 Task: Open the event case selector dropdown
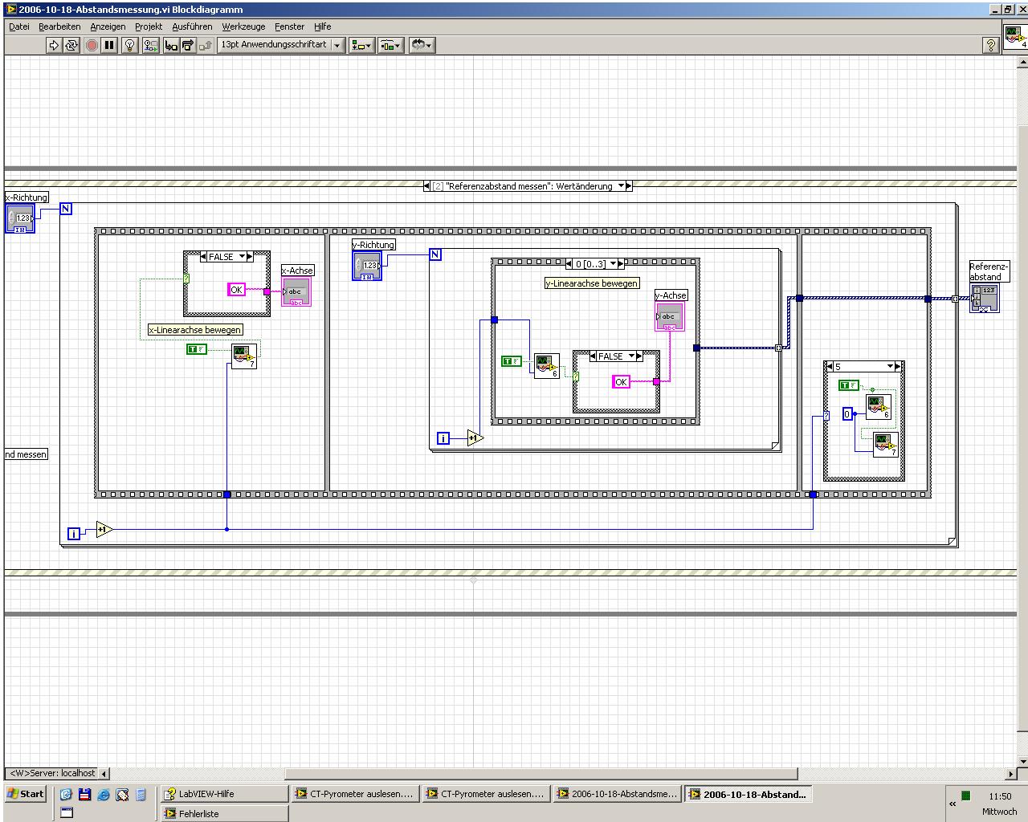click(619, 186)
